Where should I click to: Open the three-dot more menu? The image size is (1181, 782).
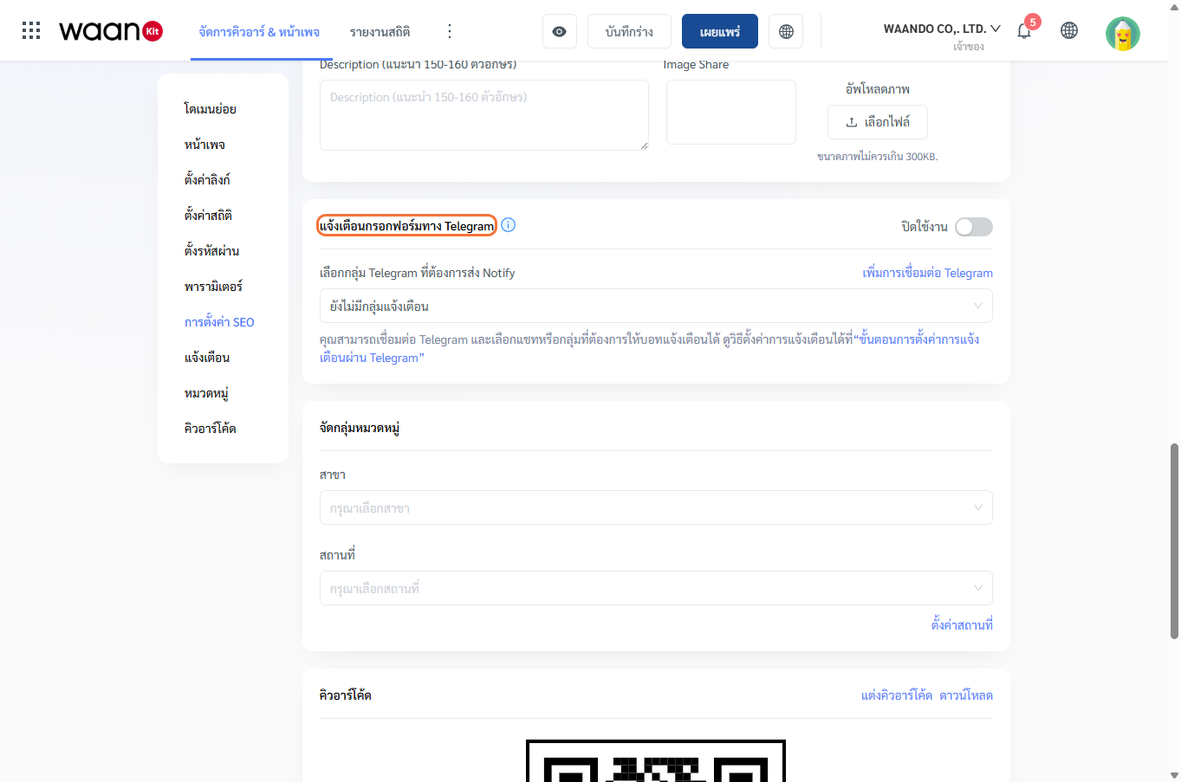tap(449, 31)
